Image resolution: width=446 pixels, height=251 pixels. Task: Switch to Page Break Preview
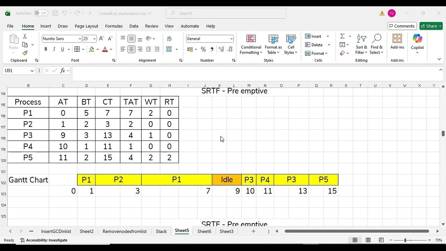381,240
